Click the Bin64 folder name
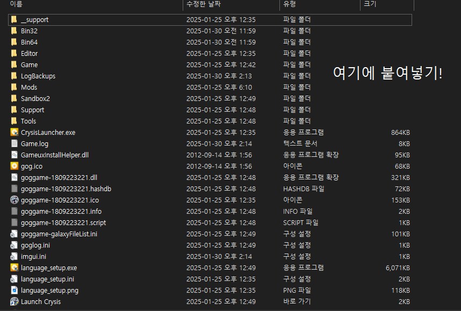461x311 pixels. pyautogui.click(x=29, y=42)
